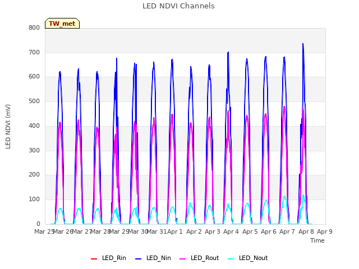The image size is (359, 269).
Task: Click the 500 y-axis tick label
Action: point(34,101)
